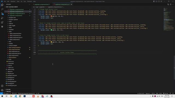
Task: Open the Manage gear icon
Action: pos(2,90)
